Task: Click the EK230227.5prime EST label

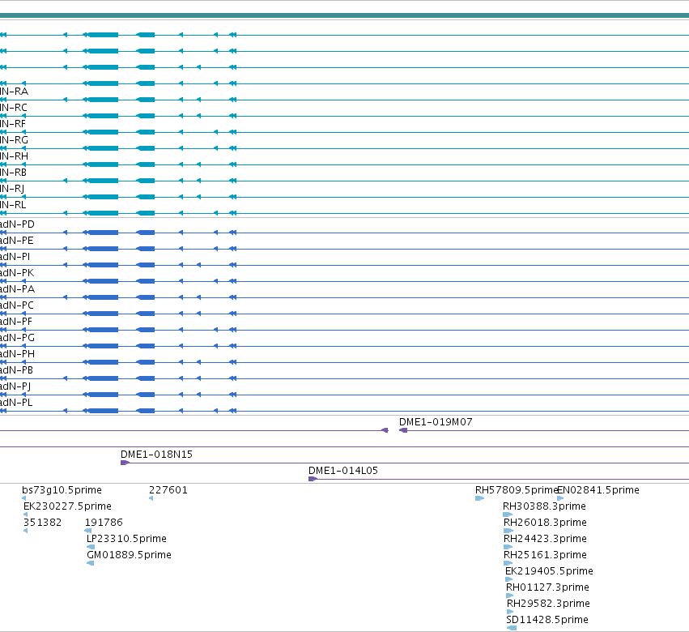Action: pos(67,506)
